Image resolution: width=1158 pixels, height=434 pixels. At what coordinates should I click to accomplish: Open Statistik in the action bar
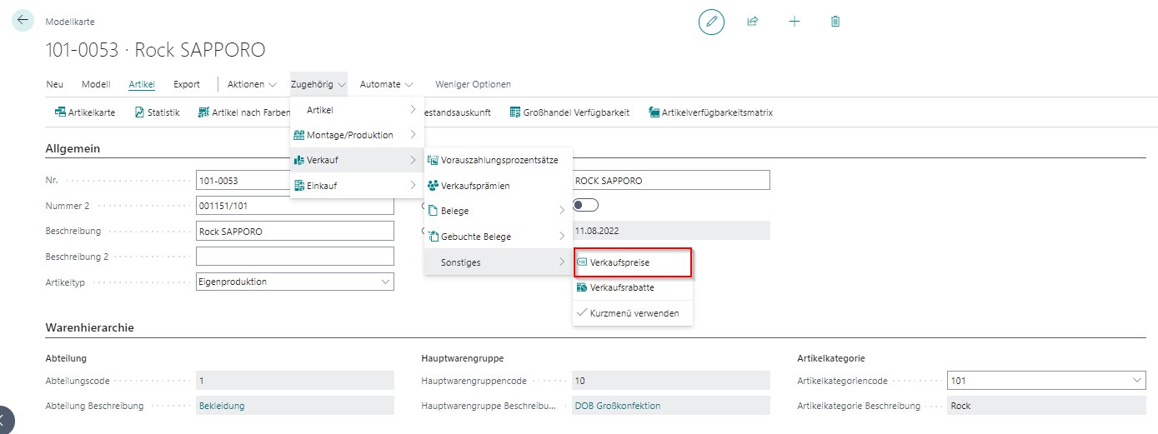(157, 112)
